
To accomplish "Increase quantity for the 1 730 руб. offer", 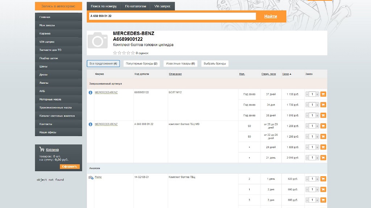I will 317,105.
